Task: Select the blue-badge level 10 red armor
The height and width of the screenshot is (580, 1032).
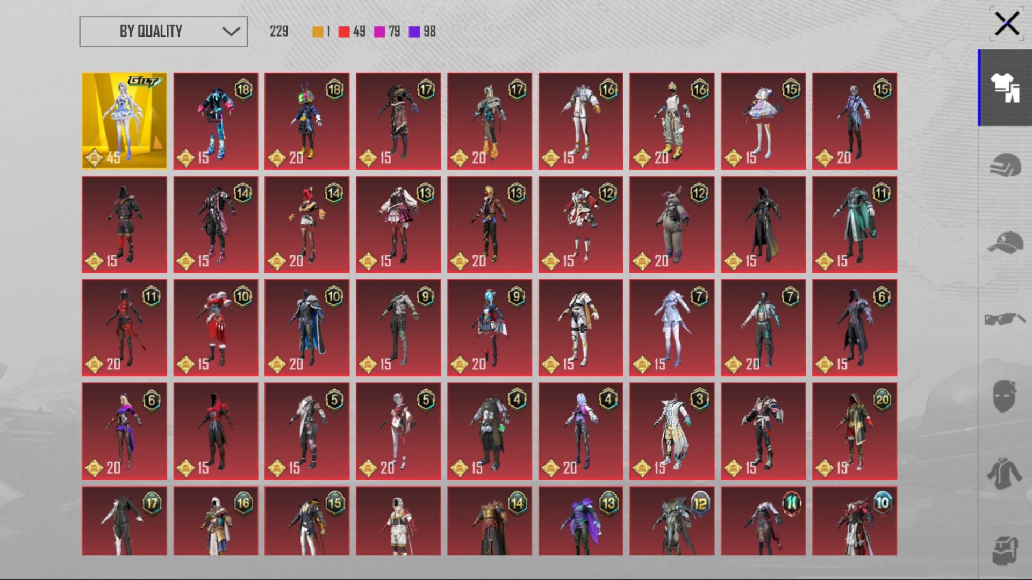Action: pyautogui.click(x=855, y=521)
